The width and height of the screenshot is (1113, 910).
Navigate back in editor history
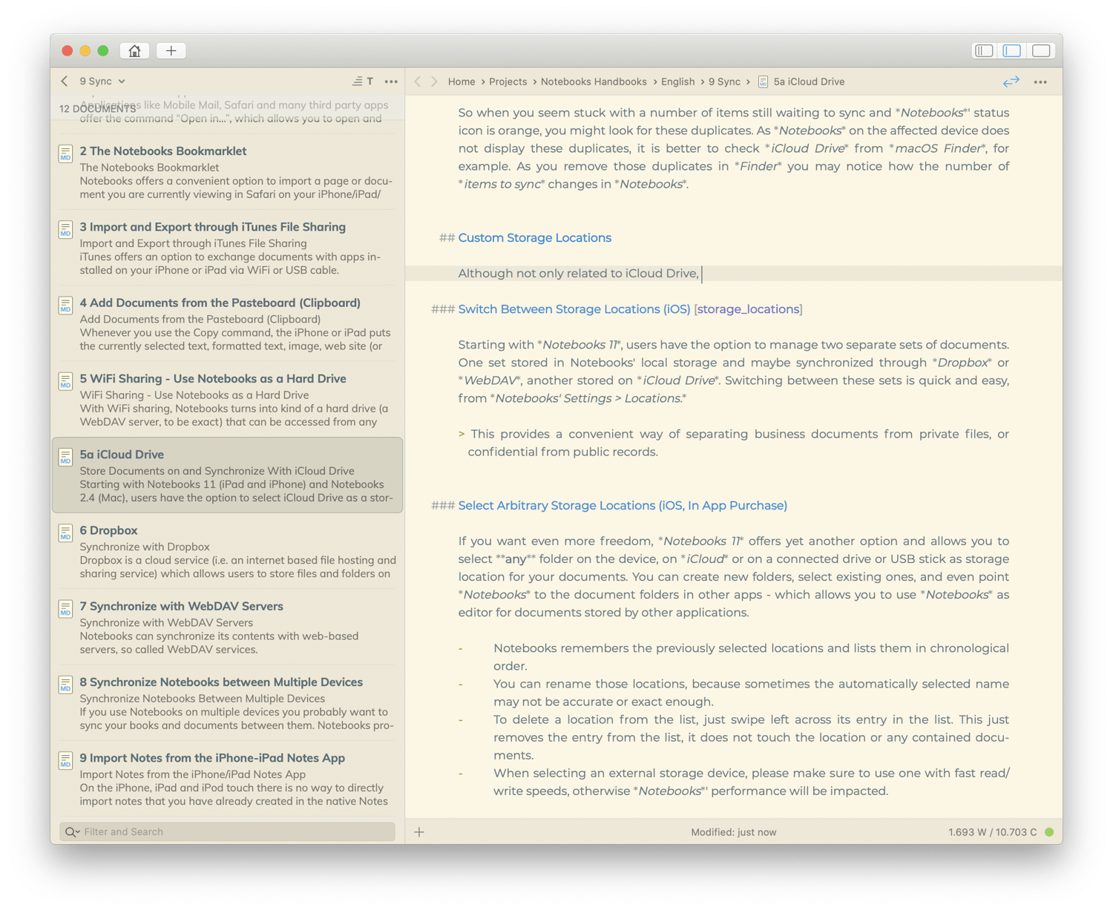(418, 82)
